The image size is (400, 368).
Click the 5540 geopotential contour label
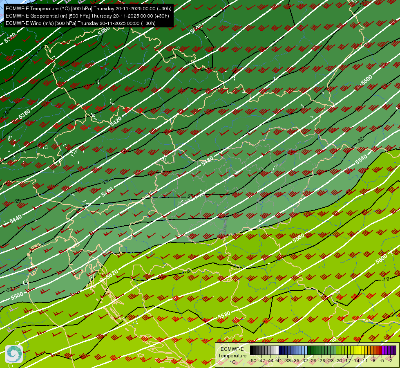tap(361, 159)
